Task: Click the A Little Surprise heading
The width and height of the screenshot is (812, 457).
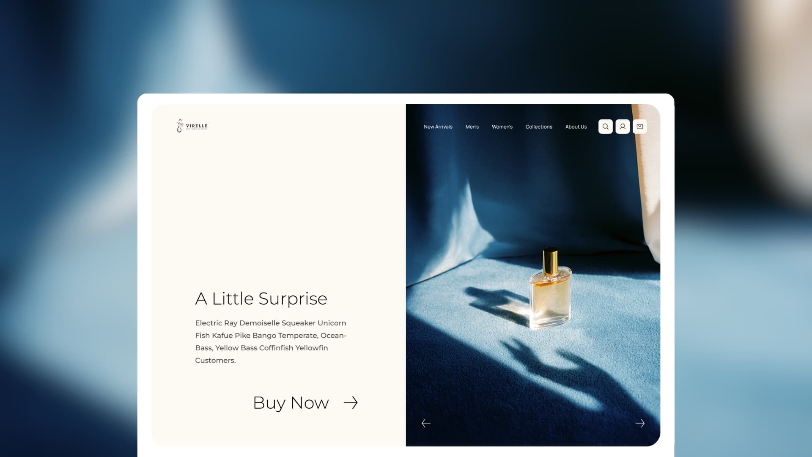Action: (261, 299)
